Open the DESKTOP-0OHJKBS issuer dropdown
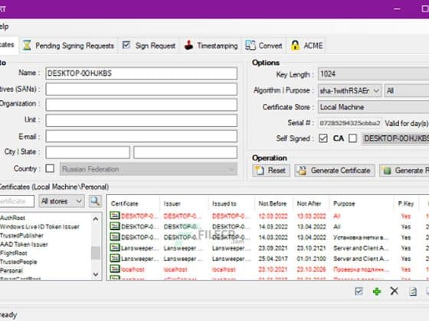 [395, 138]
